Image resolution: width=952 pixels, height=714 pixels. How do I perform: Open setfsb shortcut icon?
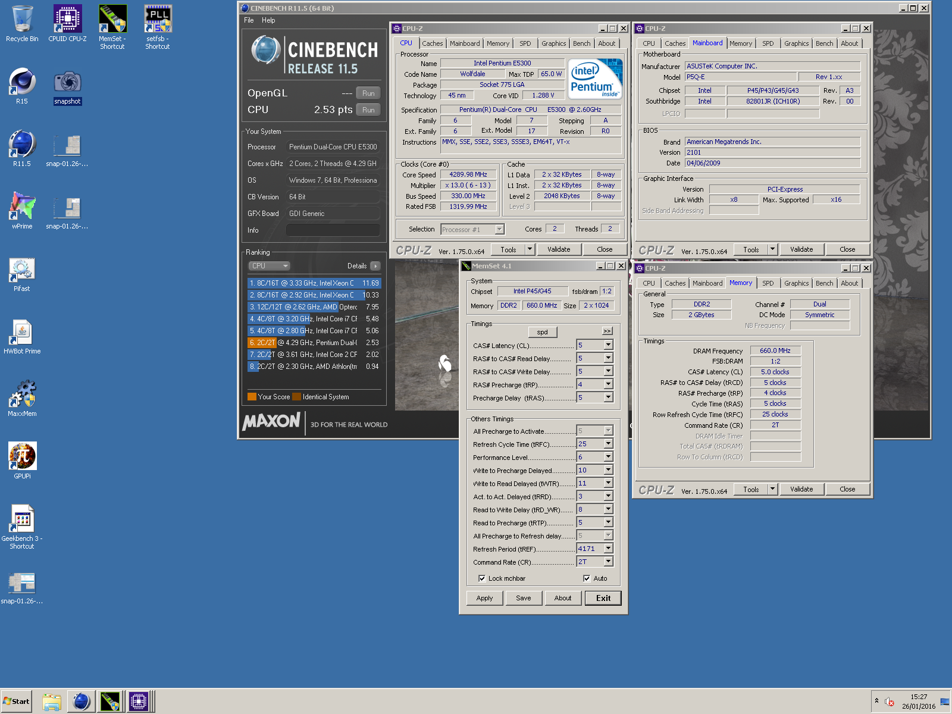(158, 27)
